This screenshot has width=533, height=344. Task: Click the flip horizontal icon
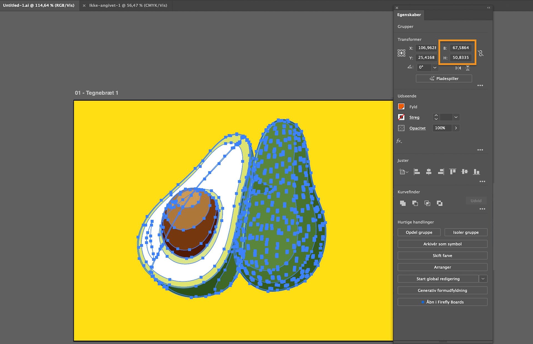[458, 68]
